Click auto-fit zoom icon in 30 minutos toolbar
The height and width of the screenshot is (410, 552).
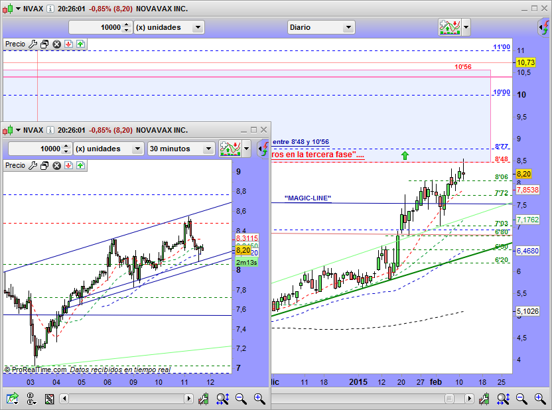click(x=222, y=399)
